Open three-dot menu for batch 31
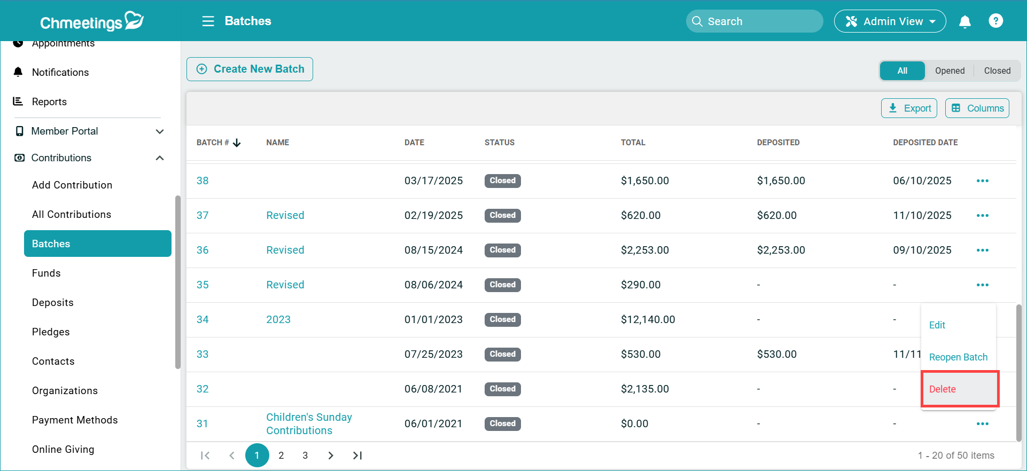Image resolution: width=1027 pixels, height=471 pixels. [982, 424]
